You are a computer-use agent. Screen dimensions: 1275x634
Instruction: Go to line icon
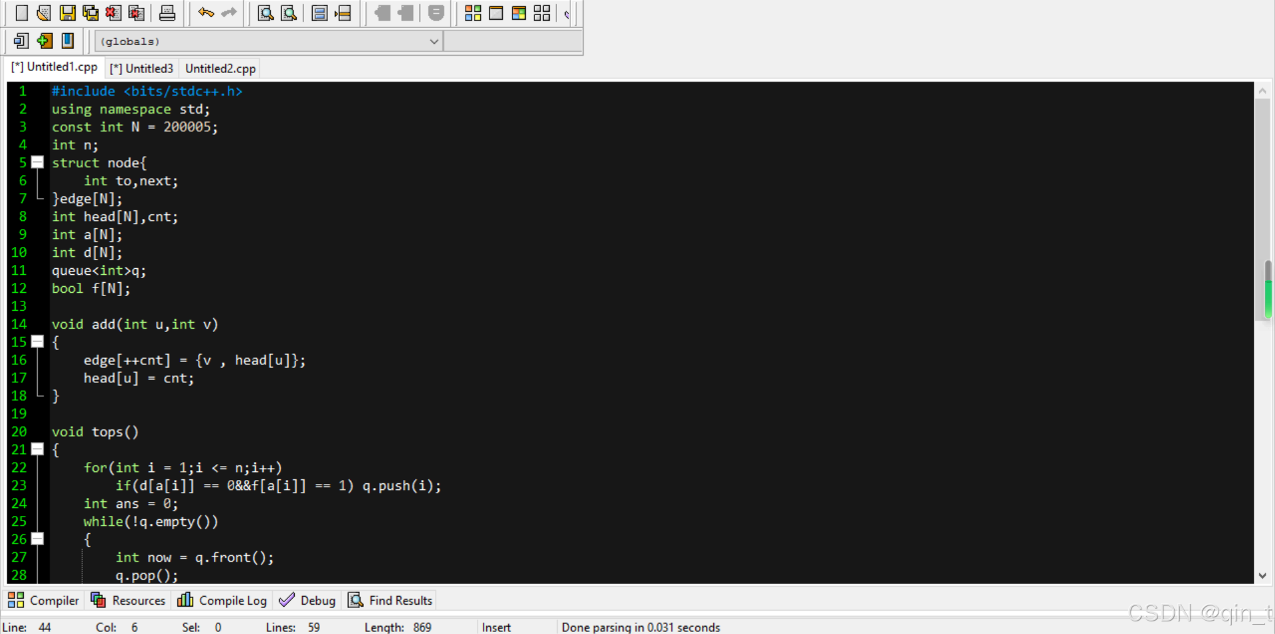(343, 13)
